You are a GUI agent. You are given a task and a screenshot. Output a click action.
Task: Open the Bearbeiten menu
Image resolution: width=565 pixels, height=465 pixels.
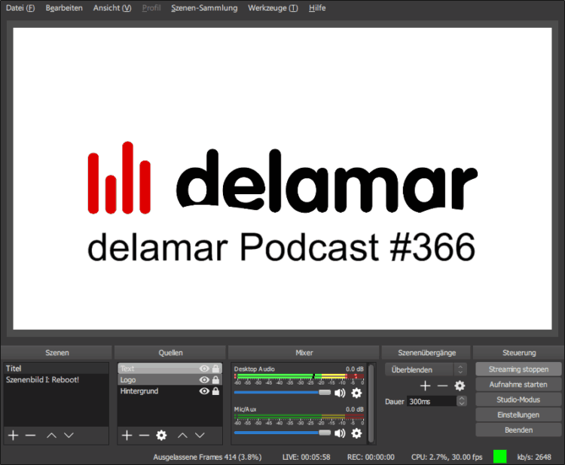[64, 8]
